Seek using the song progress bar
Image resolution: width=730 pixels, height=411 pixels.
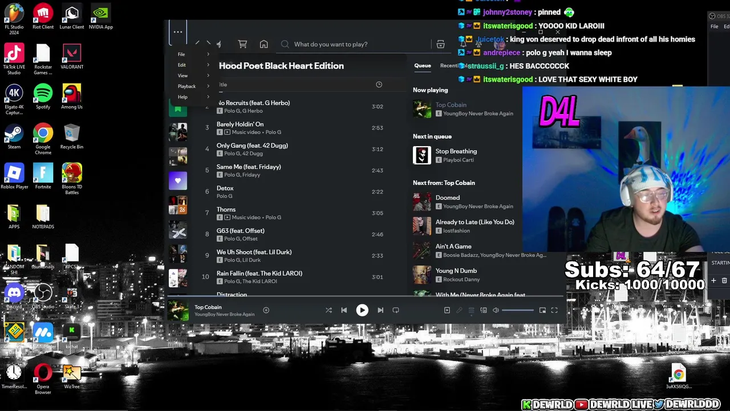[x=365, y=297]
